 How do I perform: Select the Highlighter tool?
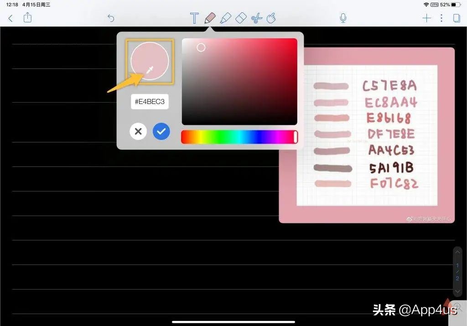click(226, 18)
